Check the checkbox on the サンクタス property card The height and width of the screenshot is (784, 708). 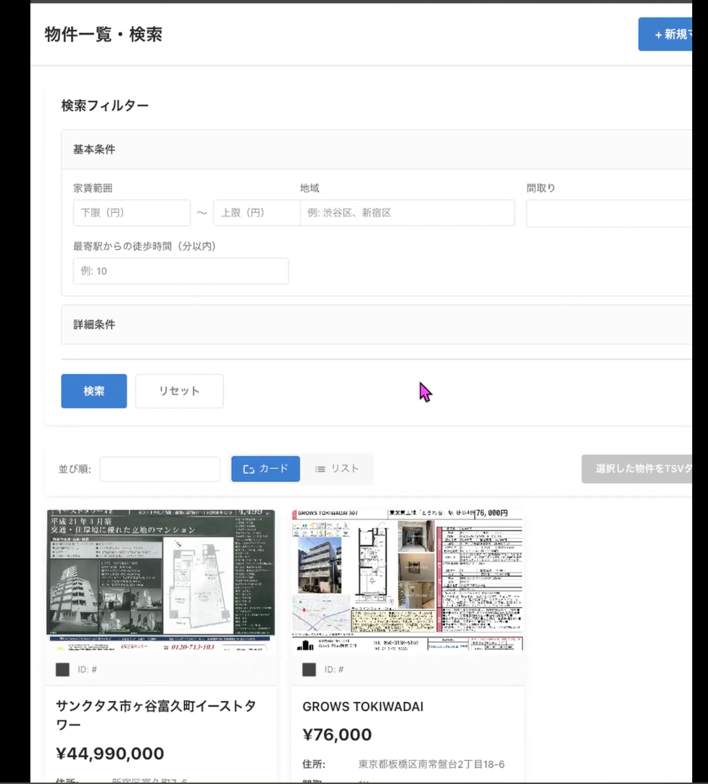[x=62, y=670]
